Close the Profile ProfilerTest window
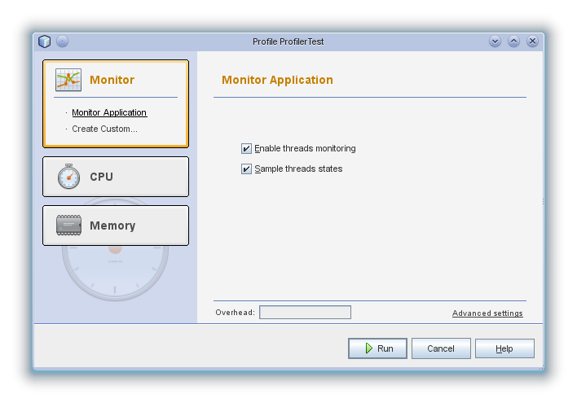Screen dimensions: 577x403 point(532,42)
